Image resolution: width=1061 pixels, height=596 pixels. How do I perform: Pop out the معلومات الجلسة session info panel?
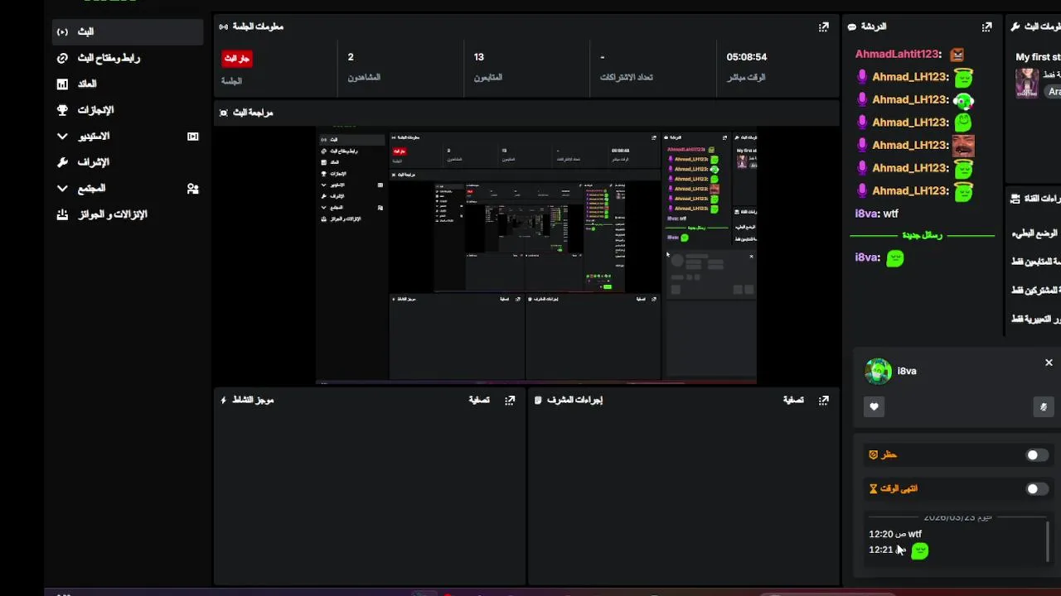pyautogui.click(x=823, y=26)
